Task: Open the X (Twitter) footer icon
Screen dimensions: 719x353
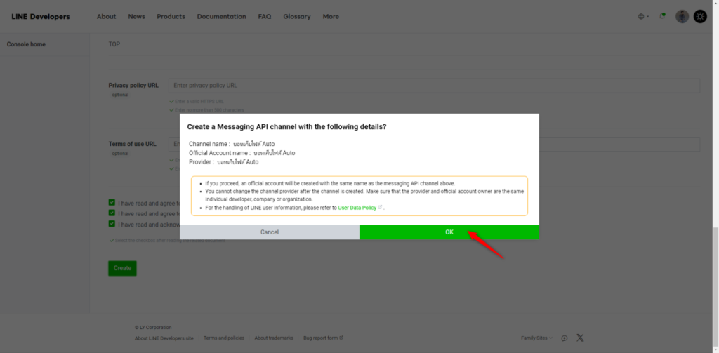Action: 580,338
